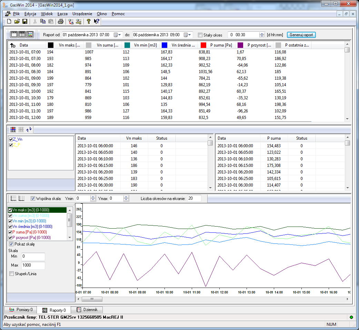Switch to column-grid table view icon

pos(22,34)
